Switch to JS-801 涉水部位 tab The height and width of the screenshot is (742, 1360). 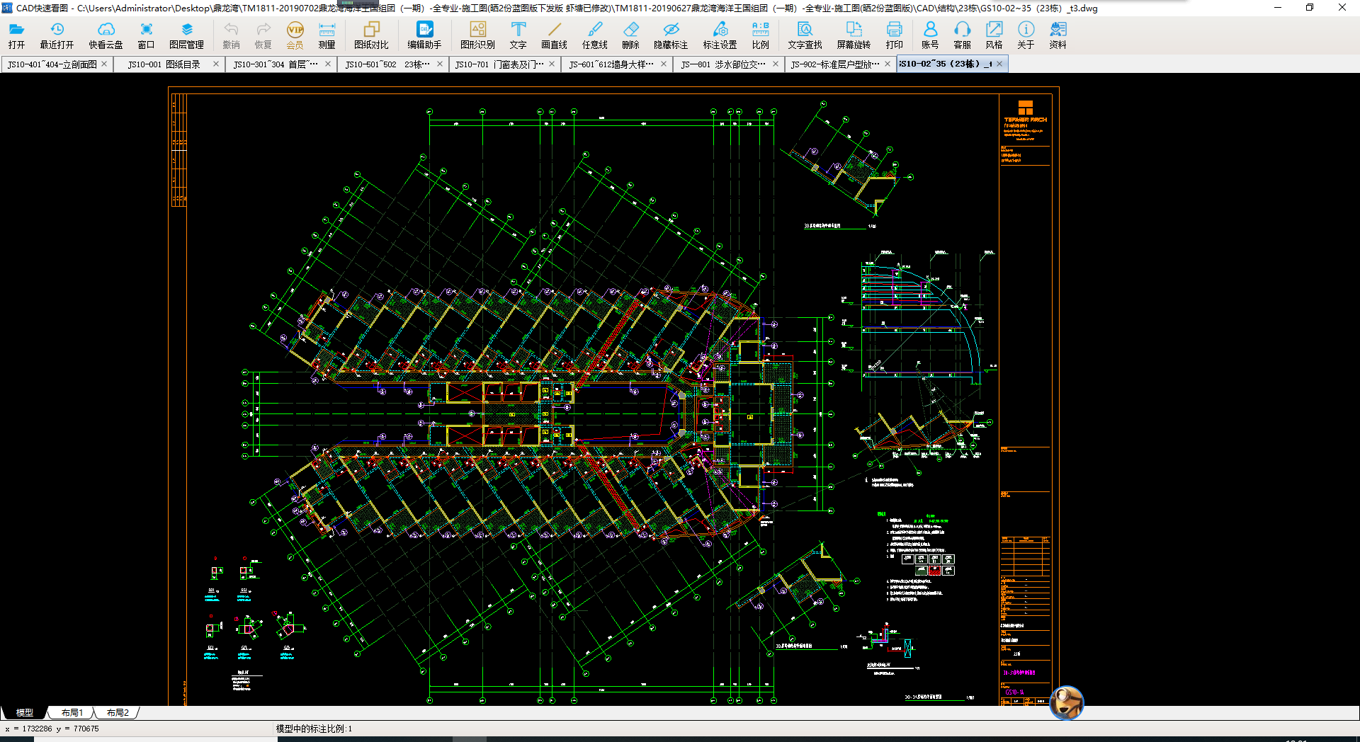tap(723, 64)
